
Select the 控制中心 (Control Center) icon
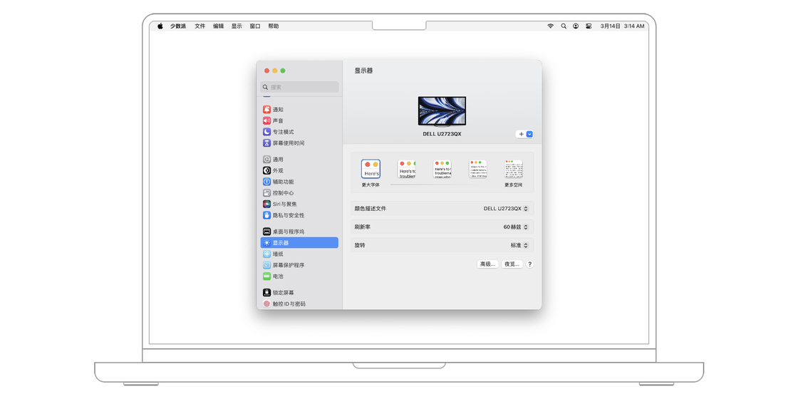click(x=266, y=193)
